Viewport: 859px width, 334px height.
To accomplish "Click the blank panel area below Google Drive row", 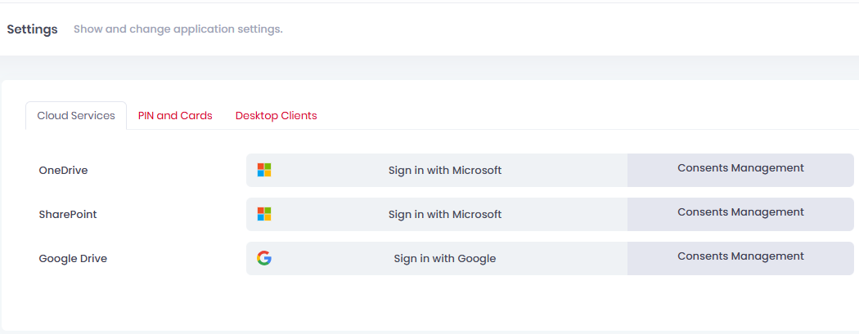I will (x=429, y=304).
